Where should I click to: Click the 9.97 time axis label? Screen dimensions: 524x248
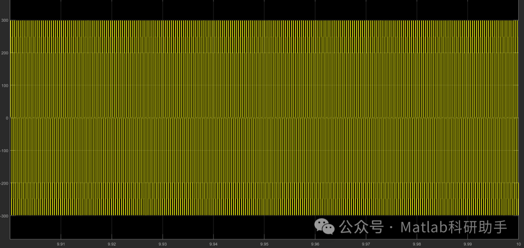(366, 244)
